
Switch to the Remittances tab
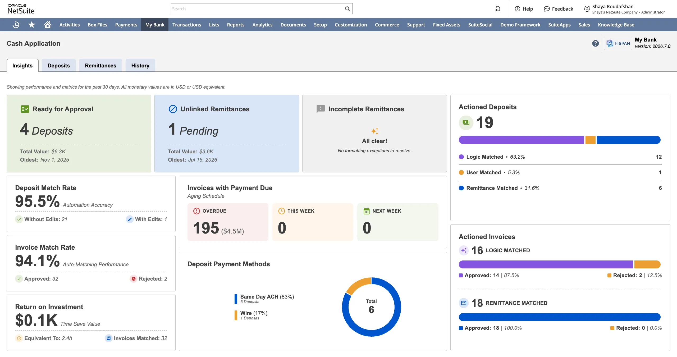[x=100, y=65]
